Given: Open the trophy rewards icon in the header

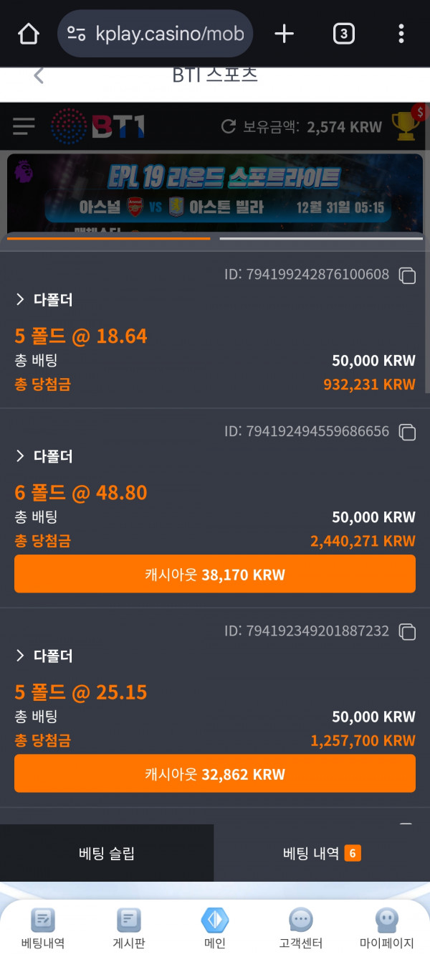Looking at the screenshot, I should click(x=405, y=127).
